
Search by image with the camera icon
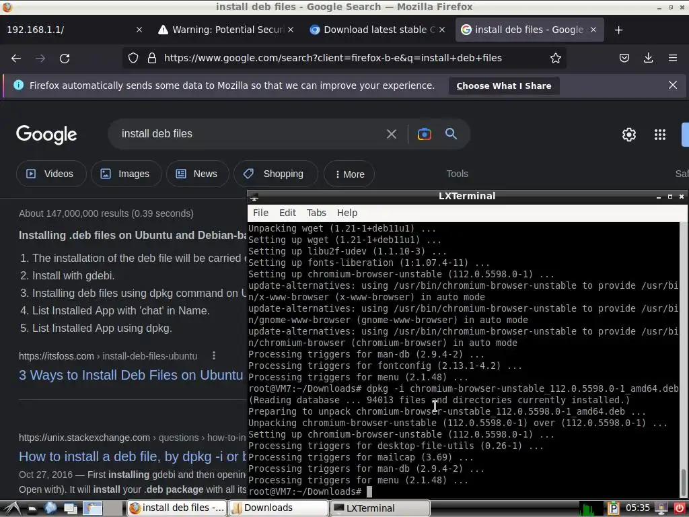[x=424, y=134]
